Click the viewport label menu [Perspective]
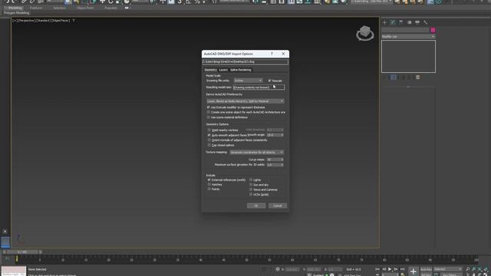This screenshot has height=276, width=491. pos(28,21)
